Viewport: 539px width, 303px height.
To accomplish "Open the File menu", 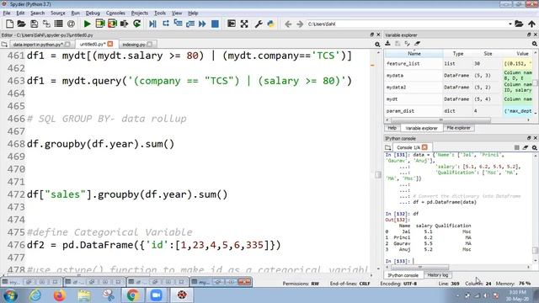I will click(7, 13).
